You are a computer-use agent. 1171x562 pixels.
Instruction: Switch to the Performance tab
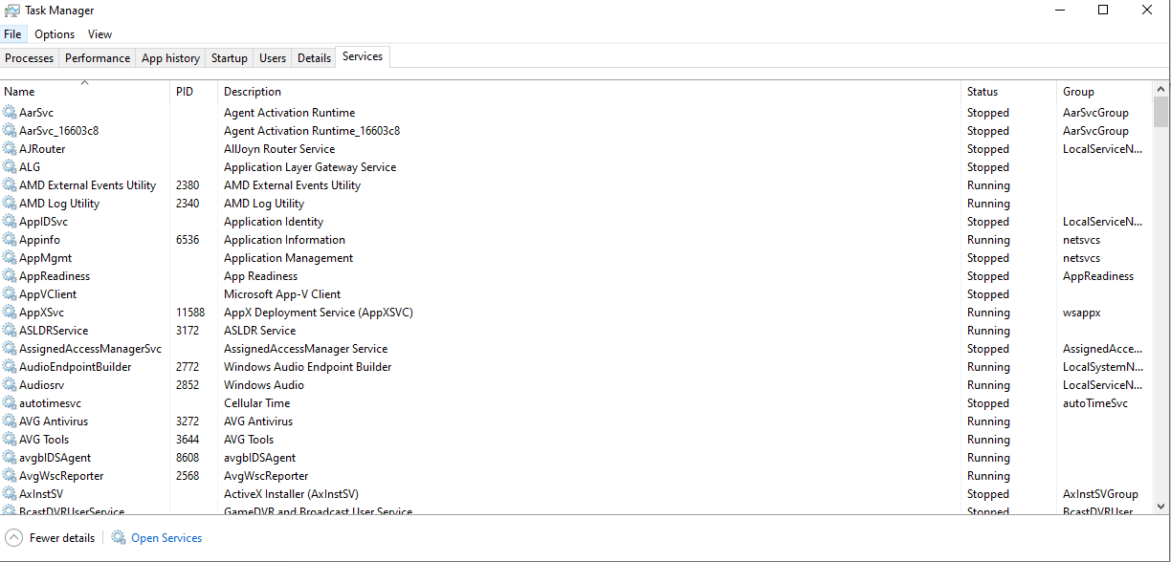pos(98,58)
